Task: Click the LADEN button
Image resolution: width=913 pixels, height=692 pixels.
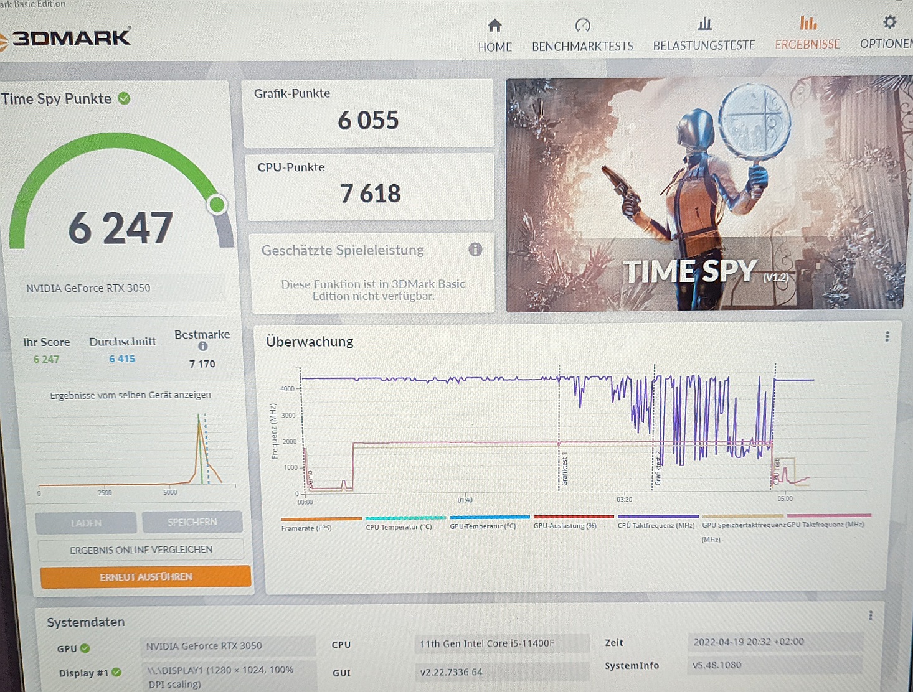Action: 86,523
